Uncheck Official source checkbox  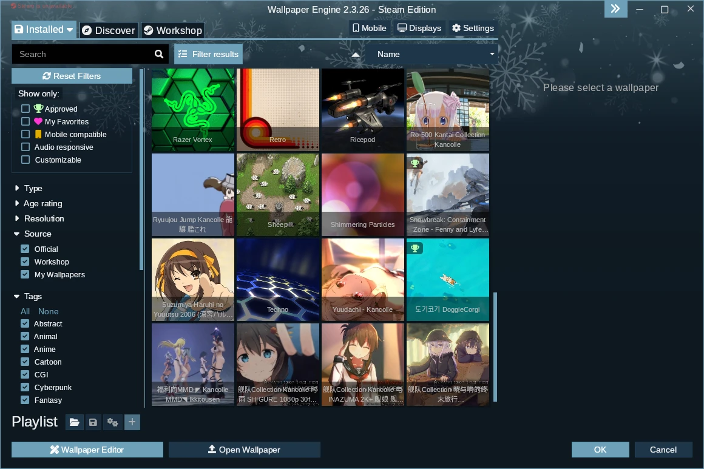tap(25, 249)
